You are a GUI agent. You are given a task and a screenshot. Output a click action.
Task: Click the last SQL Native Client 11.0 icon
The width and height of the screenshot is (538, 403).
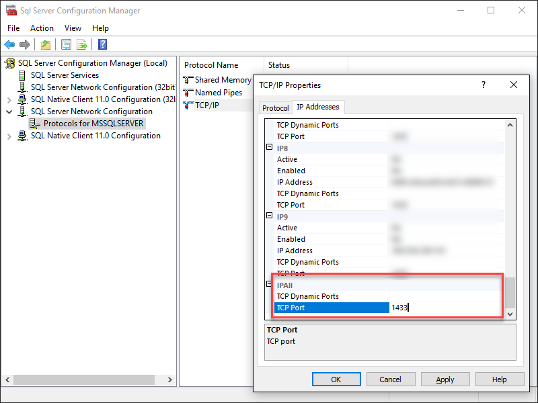(x=22, y=136)
